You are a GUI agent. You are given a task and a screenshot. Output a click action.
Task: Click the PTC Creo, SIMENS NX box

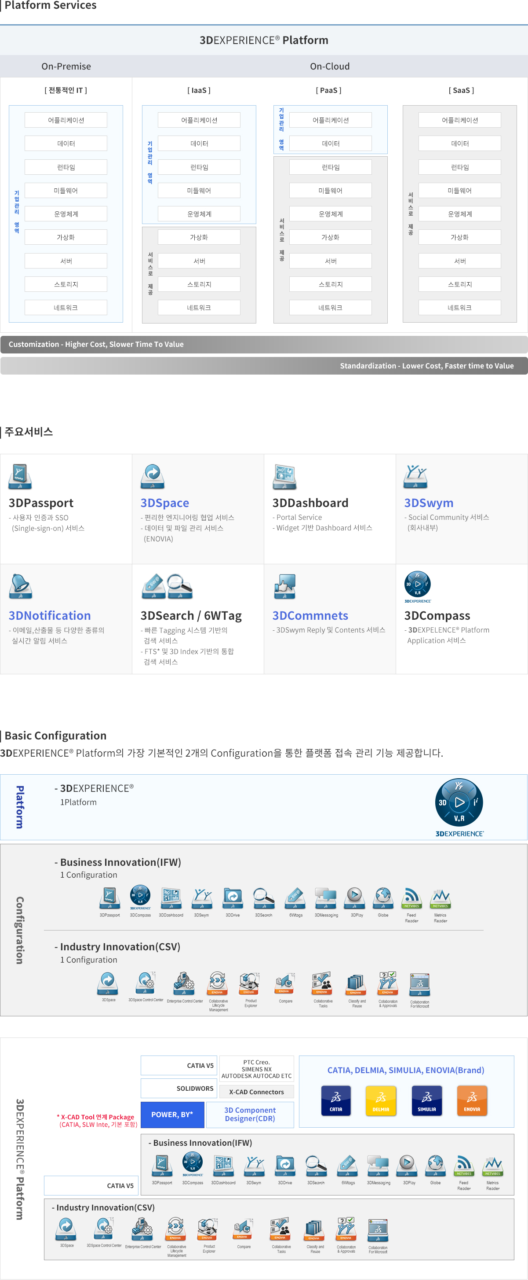point(257,1069)
